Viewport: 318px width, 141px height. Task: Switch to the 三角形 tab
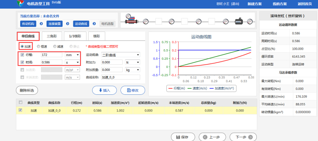[x=52, y=36]
